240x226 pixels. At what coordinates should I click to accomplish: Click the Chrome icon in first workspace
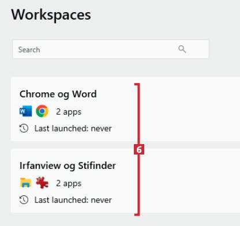pos(42,111)
